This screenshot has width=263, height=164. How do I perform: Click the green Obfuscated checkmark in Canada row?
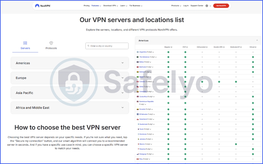[202, 82]
